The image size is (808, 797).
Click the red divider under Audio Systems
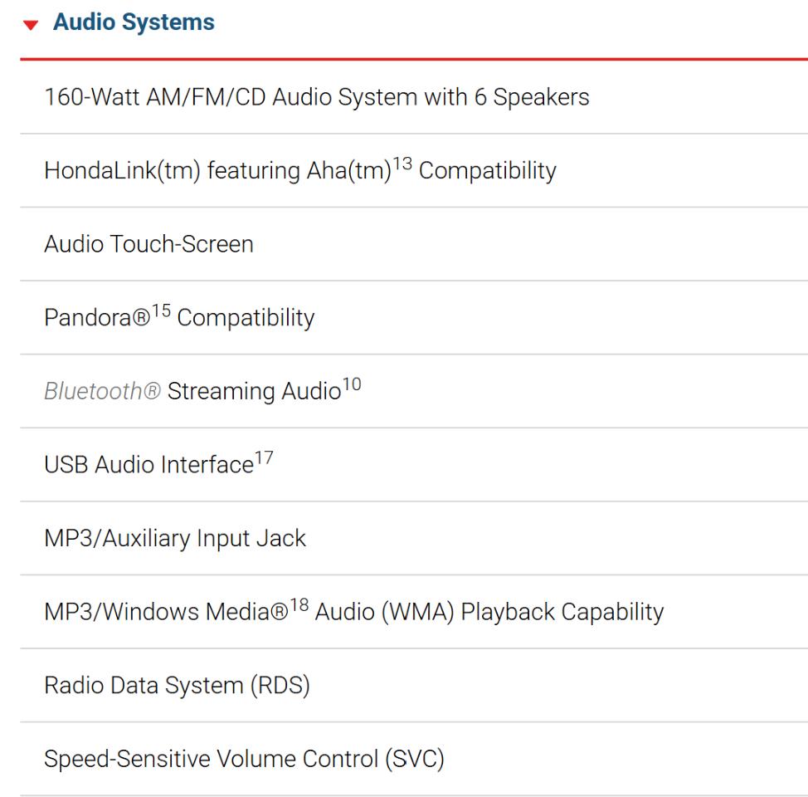(x=414, y=59)
